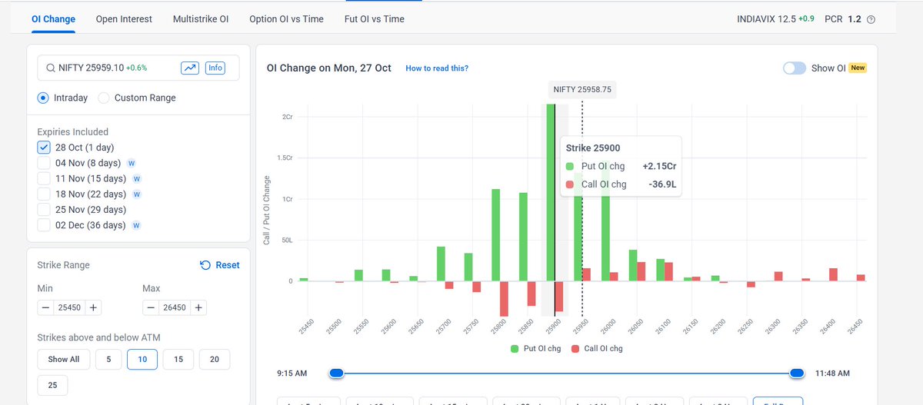Screen dimensions: 923x405
Task: Select 5 strikes around ATM
Action: coord(108,359)
